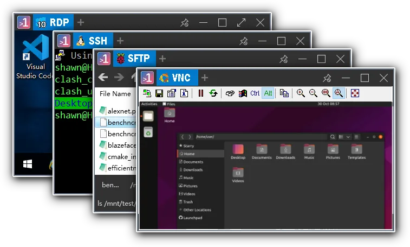Select the VNC tab
The height and width of the screenshot is (247, 410).
(177, 78)
